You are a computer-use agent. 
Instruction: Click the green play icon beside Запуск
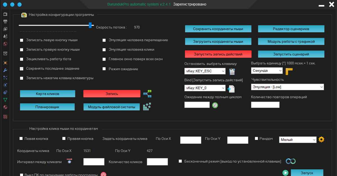pyautogui.click(x=285, y=173)
